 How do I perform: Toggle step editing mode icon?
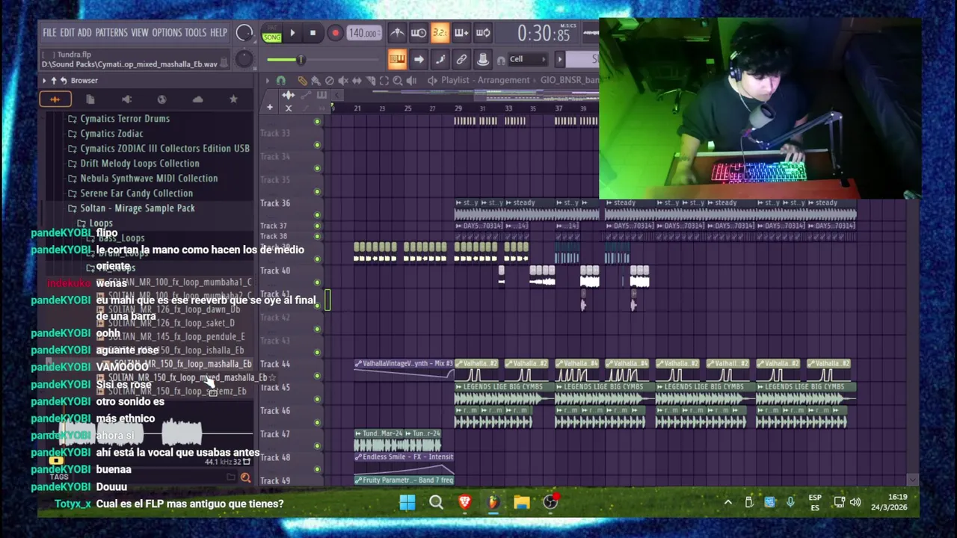tap(440, 59)
